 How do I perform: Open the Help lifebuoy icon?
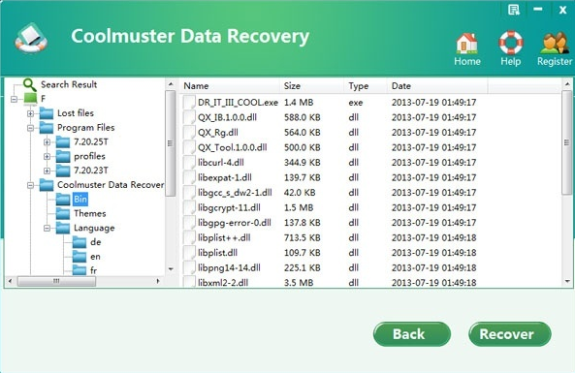click(x=511, y=43)
